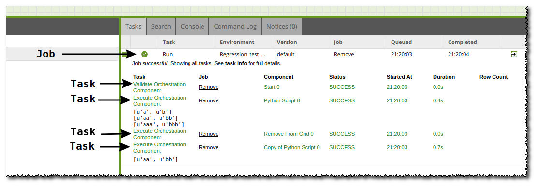Viewport: 537px width, 186px height.
Task: Select the 0.7s duration value
Action: tap(438, 147)
